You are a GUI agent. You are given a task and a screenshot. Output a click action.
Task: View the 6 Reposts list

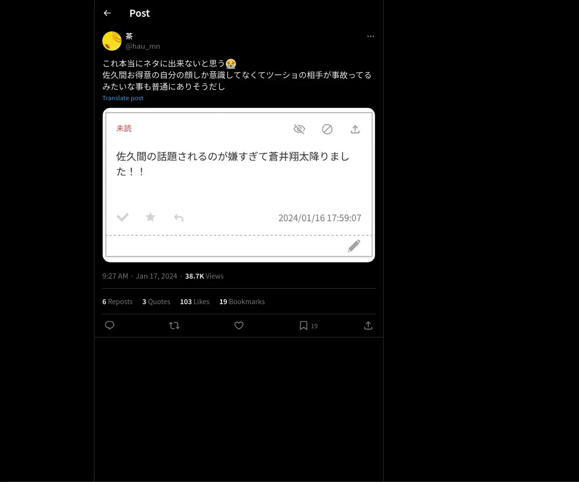pos(117,302)
